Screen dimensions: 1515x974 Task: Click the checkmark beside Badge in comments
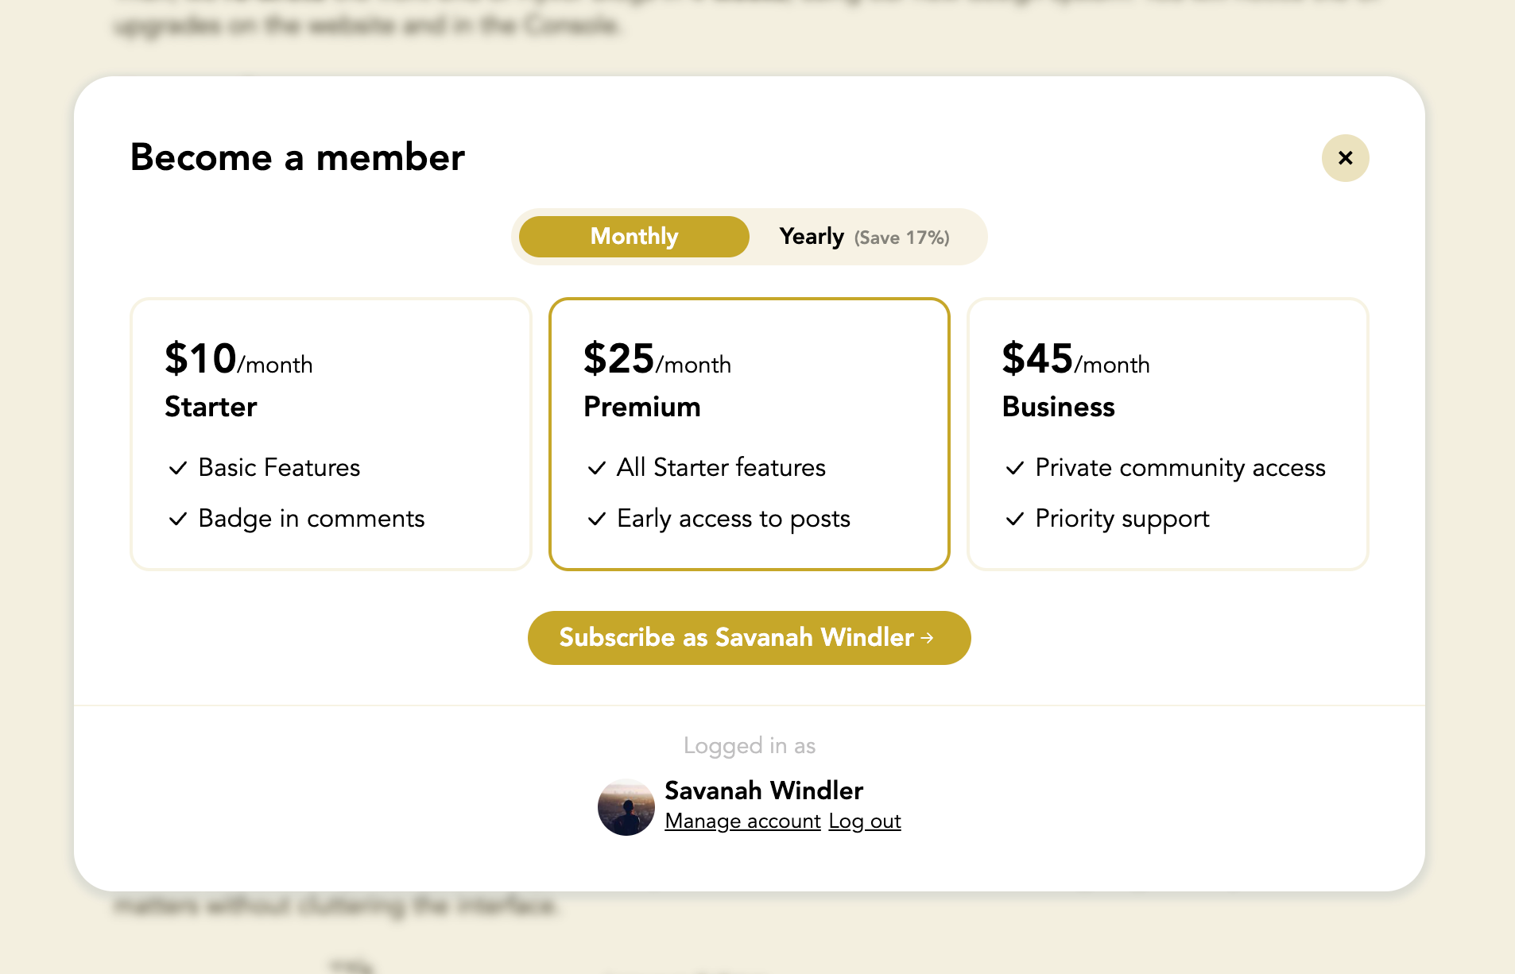pos(176,520)
